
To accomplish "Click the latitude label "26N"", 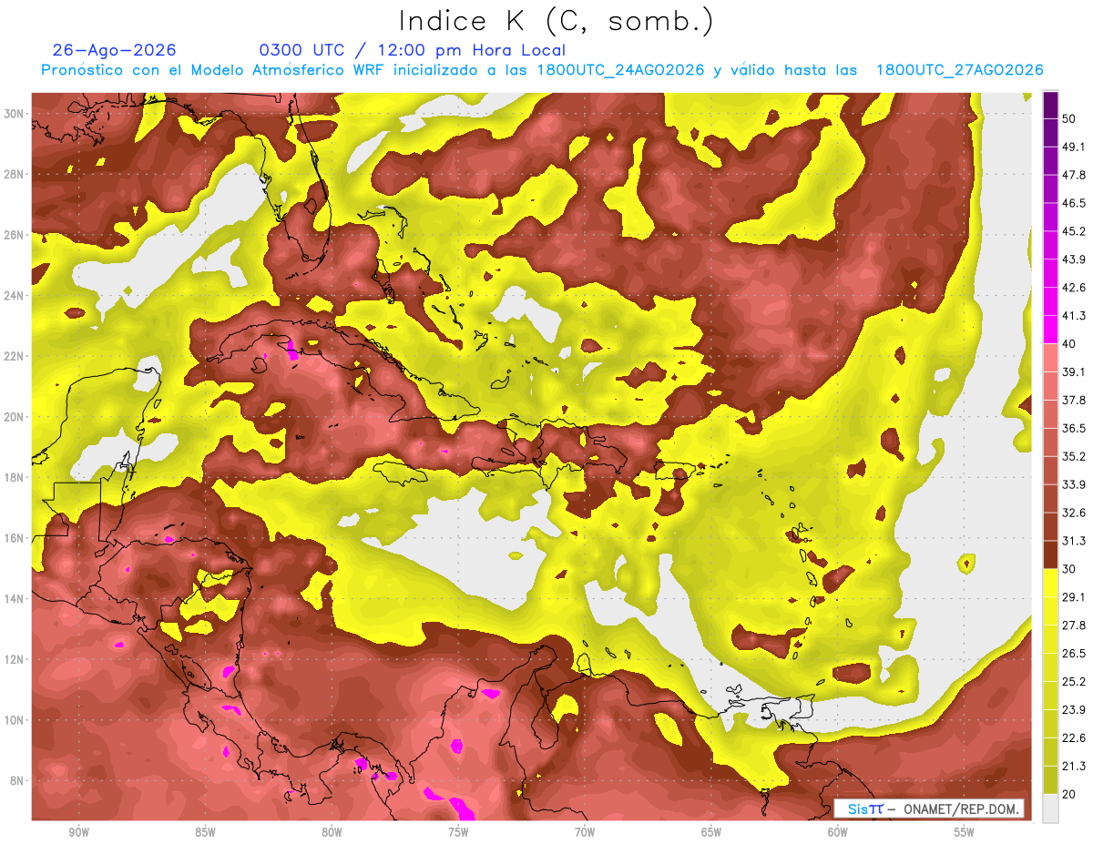I will coord(14,235).
